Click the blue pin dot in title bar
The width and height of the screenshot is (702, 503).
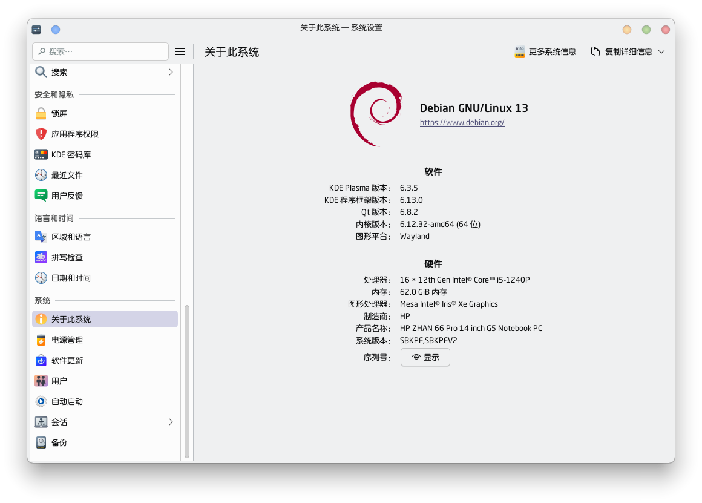click(56, 30)
